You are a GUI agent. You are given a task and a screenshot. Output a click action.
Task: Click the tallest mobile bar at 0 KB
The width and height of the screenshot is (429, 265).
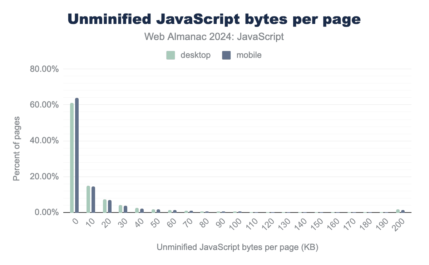77,155
